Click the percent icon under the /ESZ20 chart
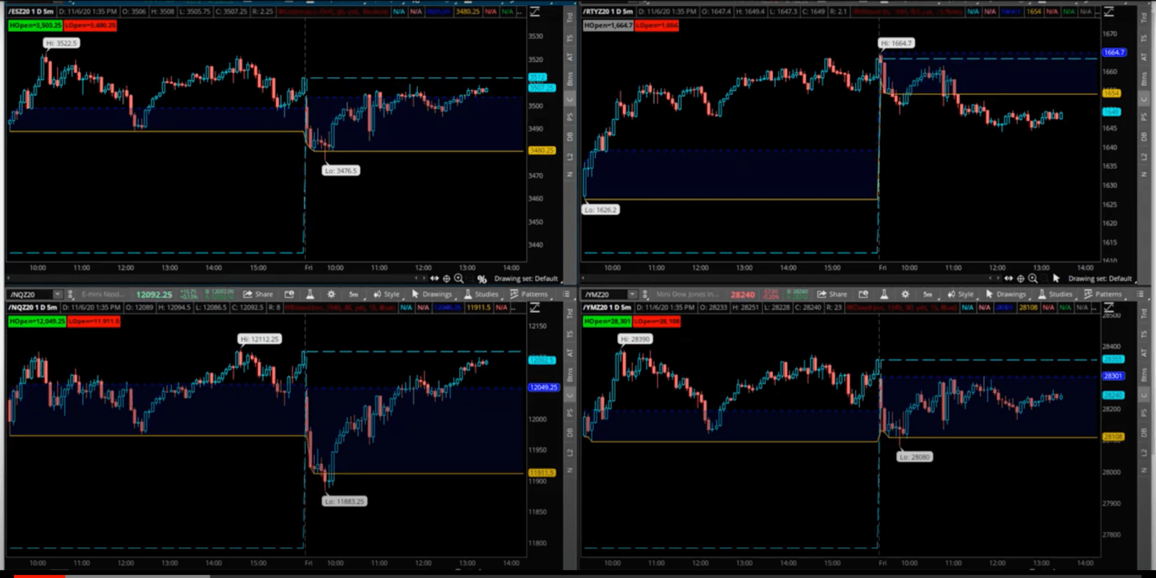Viewport: 1156px width, 578px height. (482, 279)
